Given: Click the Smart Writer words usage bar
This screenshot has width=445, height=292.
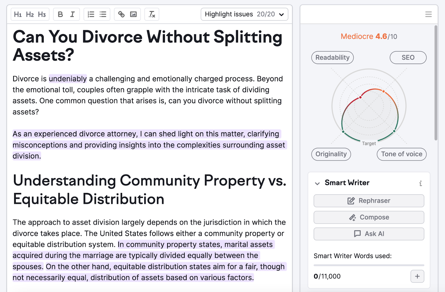Looking at the screenshot, I should point(369,265).
